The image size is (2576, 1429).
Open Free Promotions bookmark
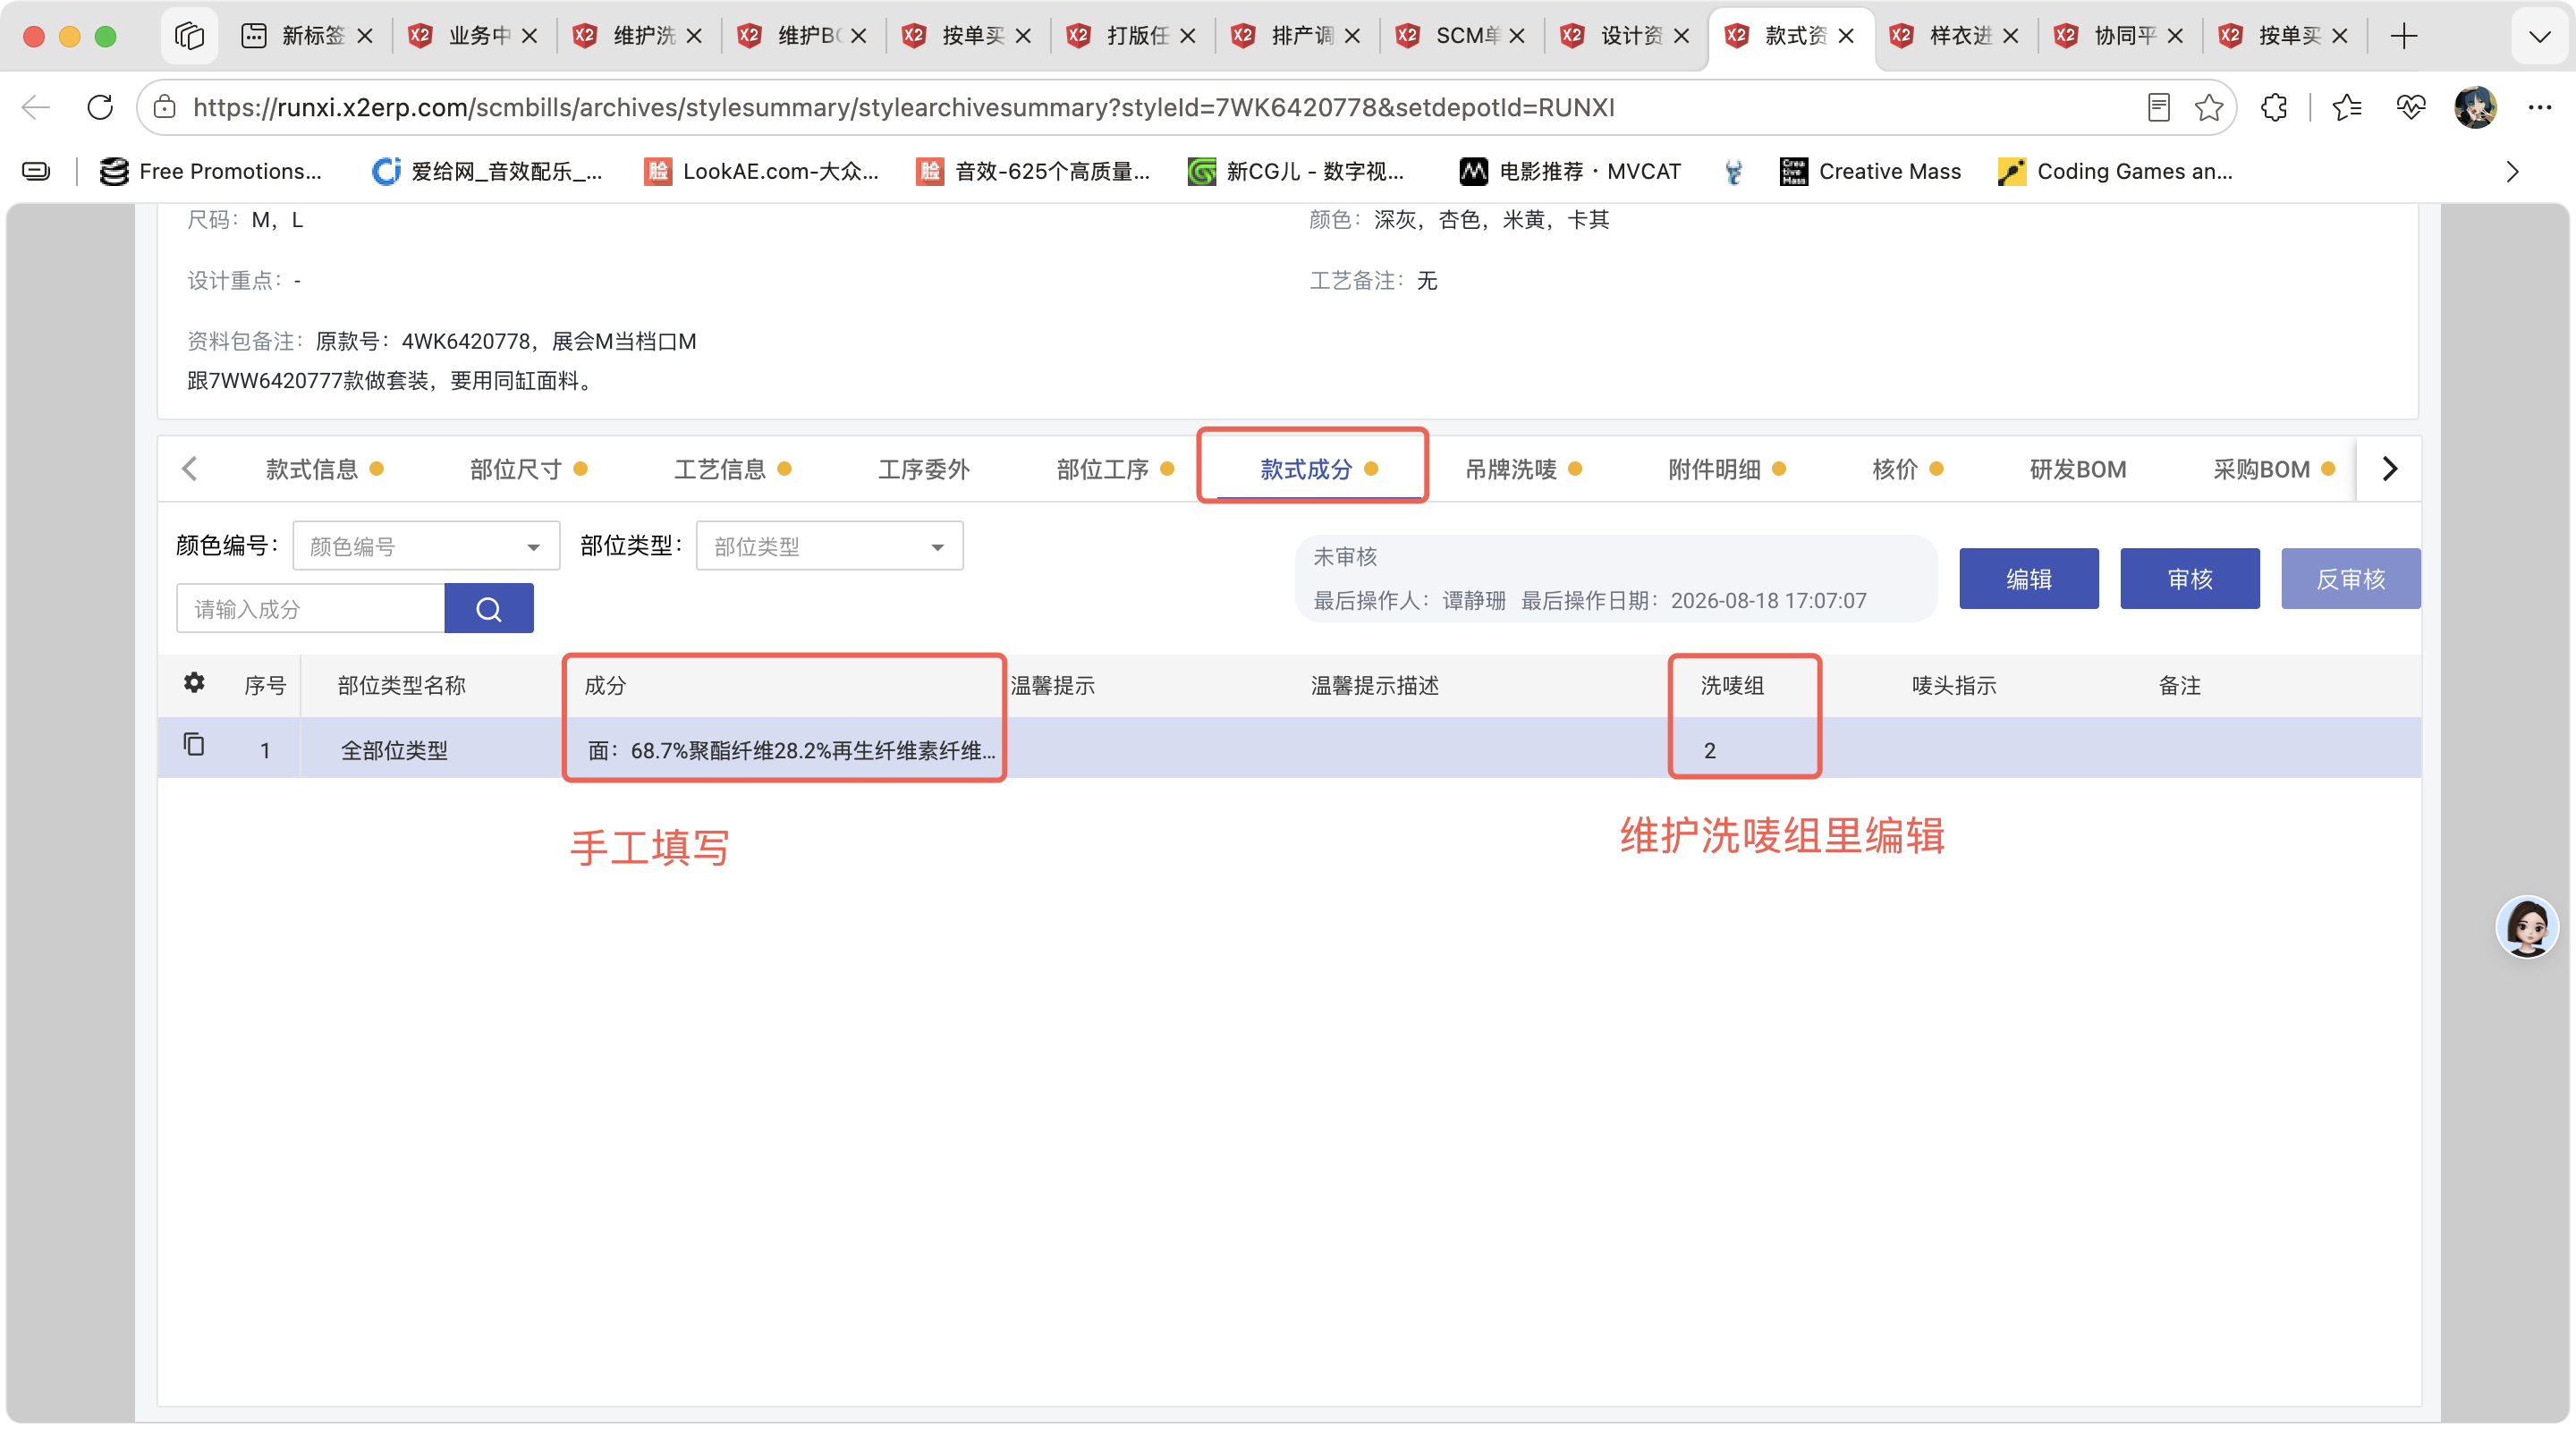click(210, 172)
